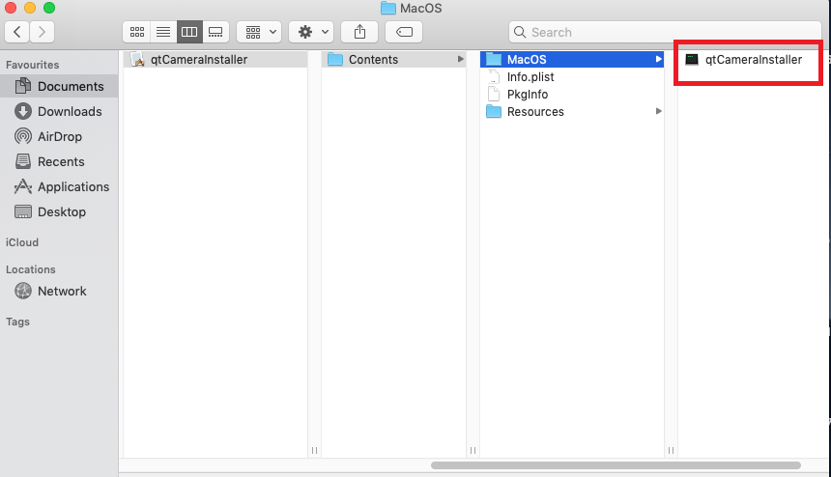
Task: Click the Documents sidebar icon
Action: pyautogui.click(x=23, y=86)
